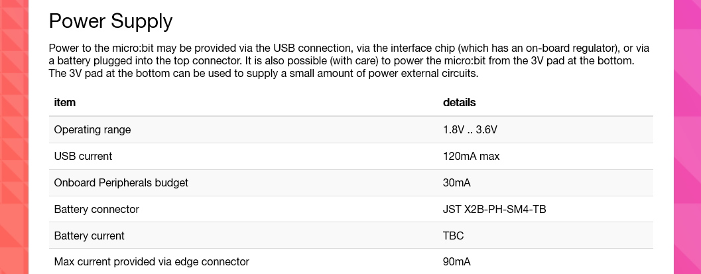Click the 120mA max value
The image size is (701, 274).
472,157
